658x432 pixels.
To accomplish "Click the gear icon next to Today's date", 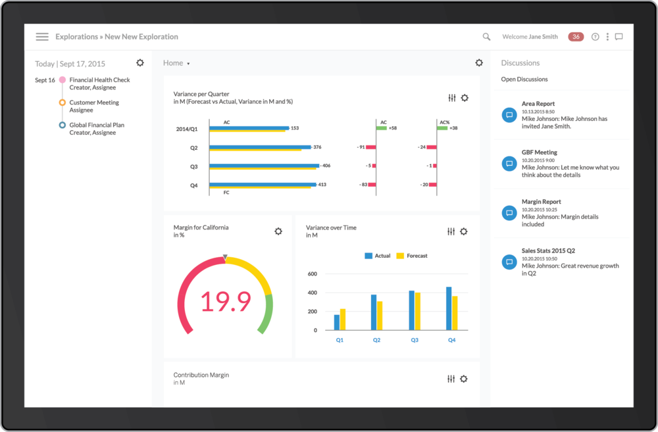I will 140,62.
